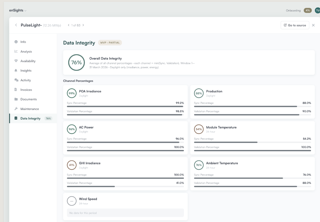This screenshot has height=222, width=320.
Task: Click the 76% badge in sidebar
Action: point(48,118)
